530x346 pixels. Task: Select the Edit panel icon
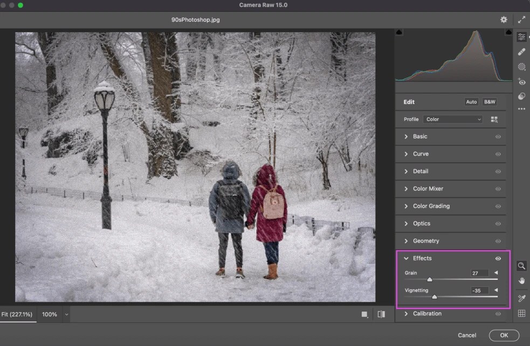[521, 37]
